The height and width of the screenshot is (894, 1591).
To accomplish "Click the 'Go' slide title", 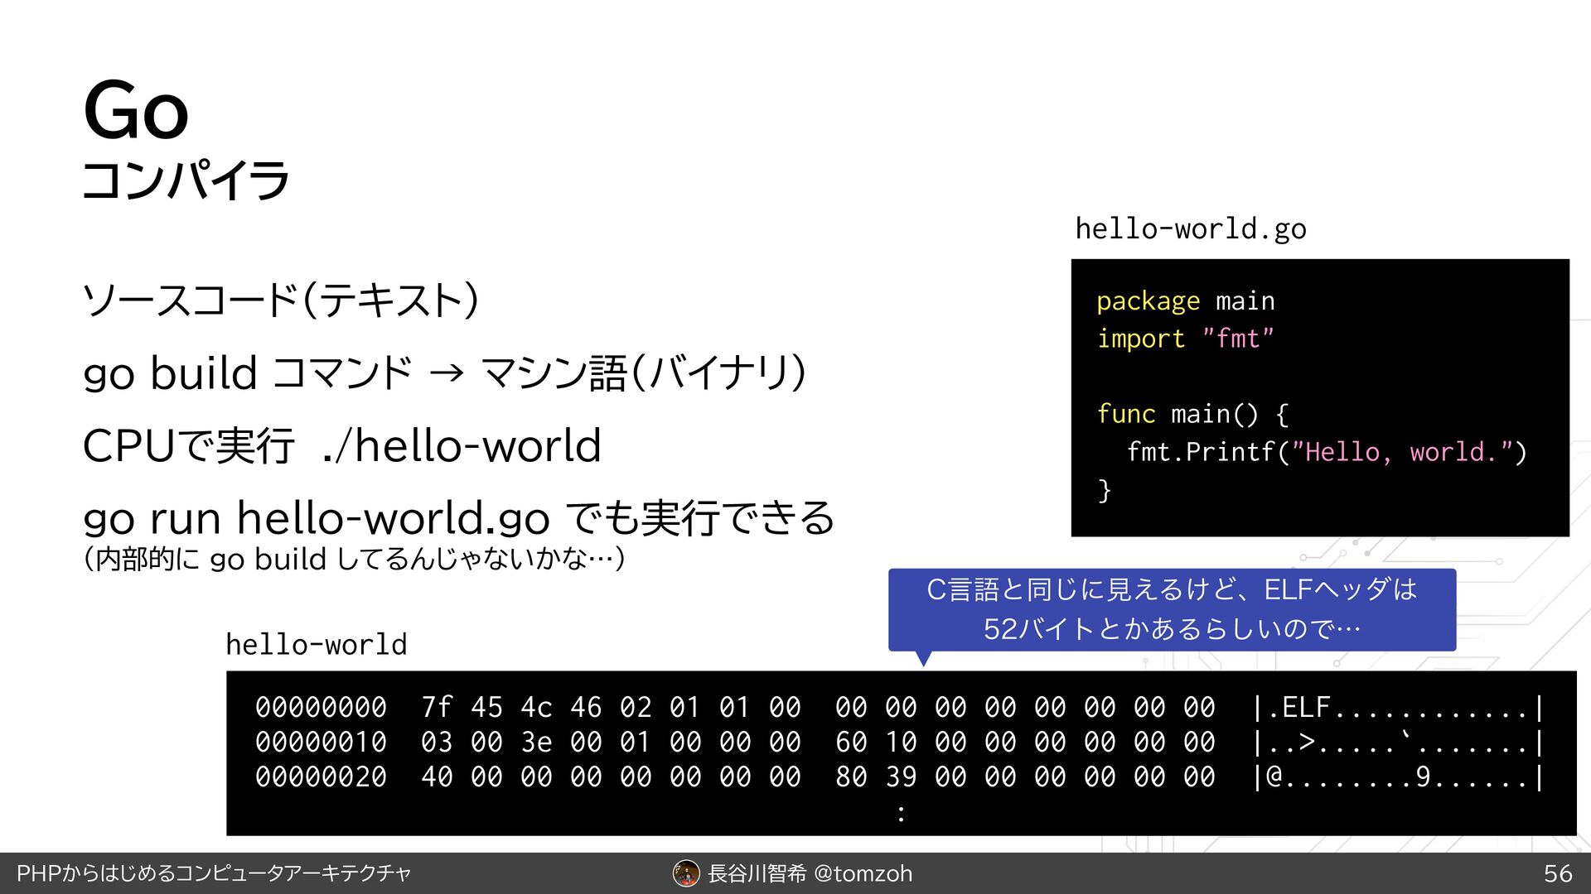I will (136, 111).
